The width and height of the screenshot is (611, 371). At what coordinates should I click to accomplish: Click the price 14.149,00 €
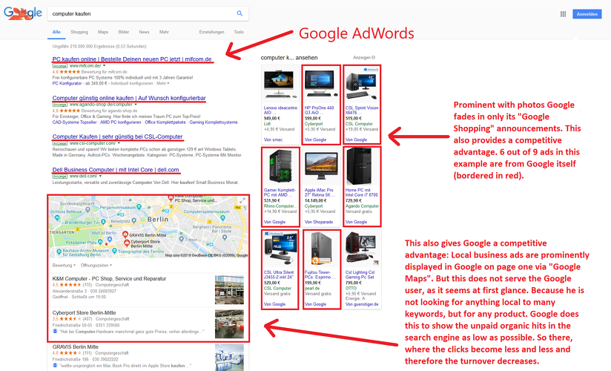(317, 200)
